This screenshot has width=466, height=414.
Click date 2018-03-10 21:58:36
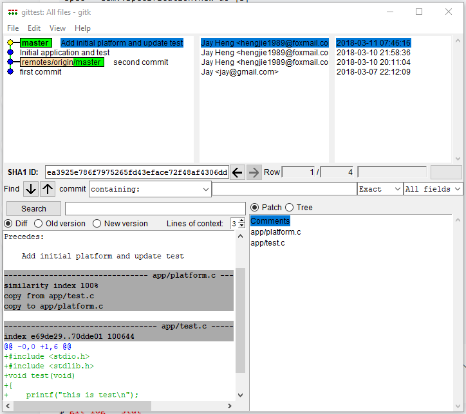click(x=373, y=53)
